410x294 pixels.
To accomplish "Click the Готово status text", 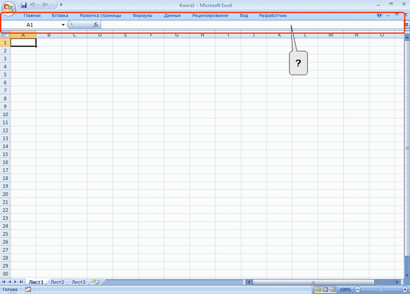I will point(10,289).
